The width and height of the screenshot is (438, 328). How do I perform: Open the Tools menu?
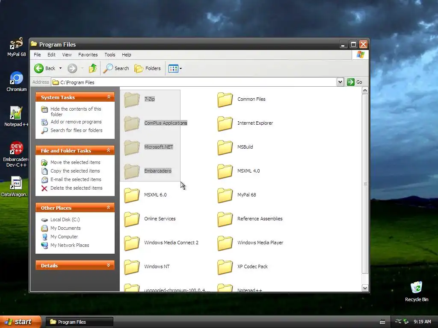pyautogui.click(x=110, y=55)
